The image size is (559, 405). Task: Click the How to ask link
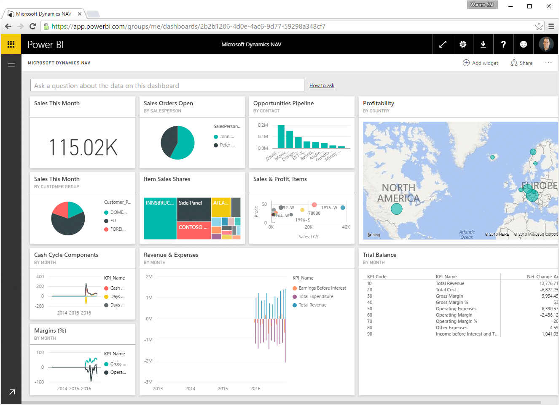322,85
